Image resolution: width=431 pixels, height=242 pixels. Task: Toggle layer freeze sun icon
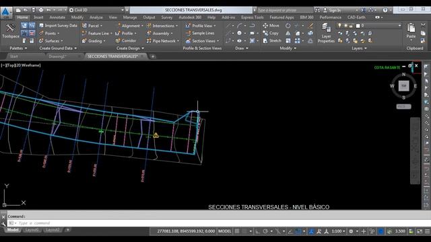pyautogui.click(x=345, y=26)
